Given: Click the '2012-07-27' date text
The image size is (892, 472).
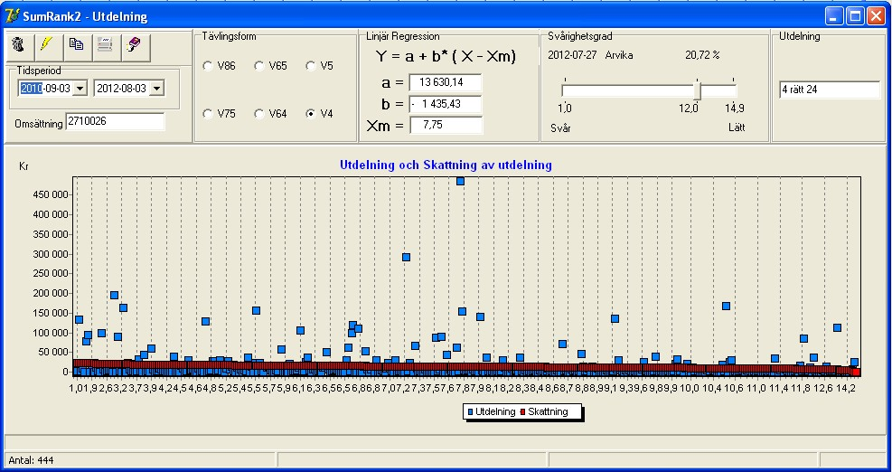Looking at the screenshot, I should pos(572,55).
